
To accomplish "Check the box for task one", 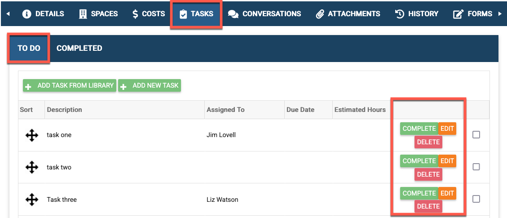I will (476, 135).
